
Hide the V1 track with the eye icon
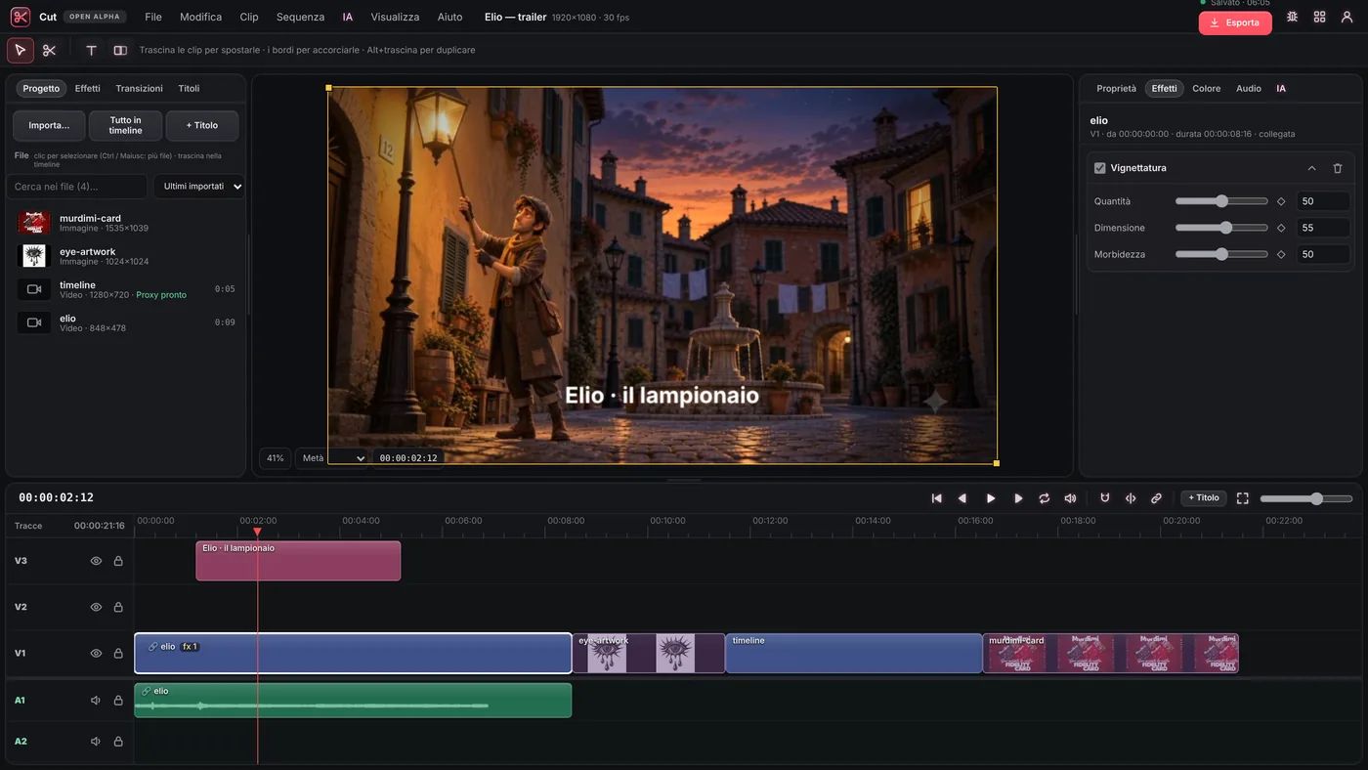coord(96,653)
